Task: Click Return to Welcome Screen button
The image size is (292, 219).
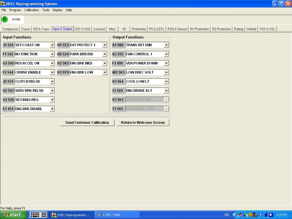Action: (143, 123)
